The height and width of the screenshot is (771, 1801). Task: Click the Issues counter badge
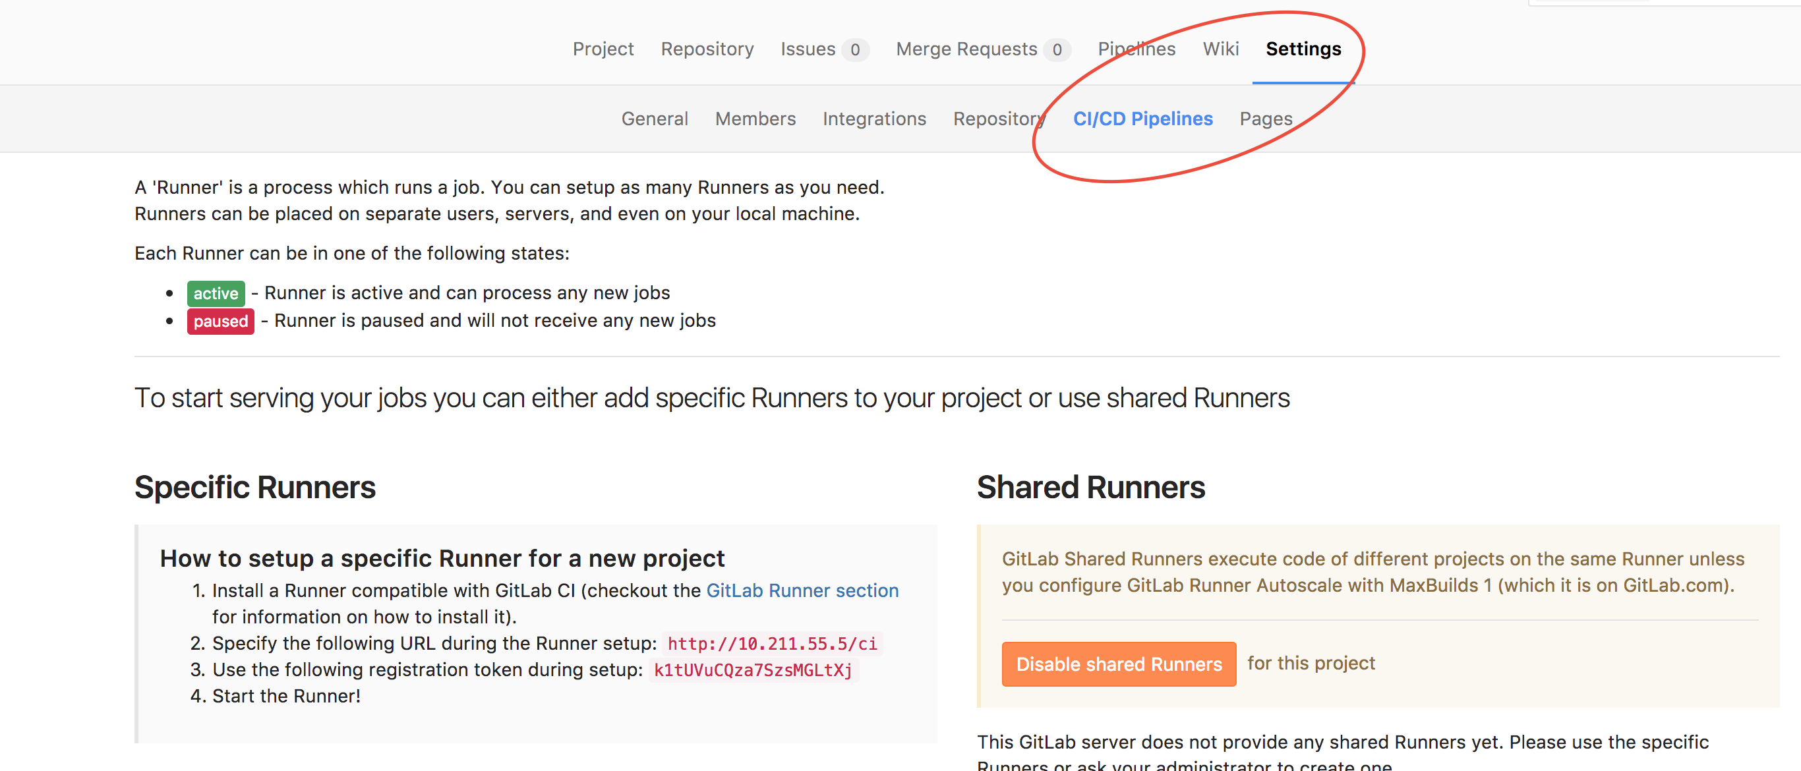point(856,49)
